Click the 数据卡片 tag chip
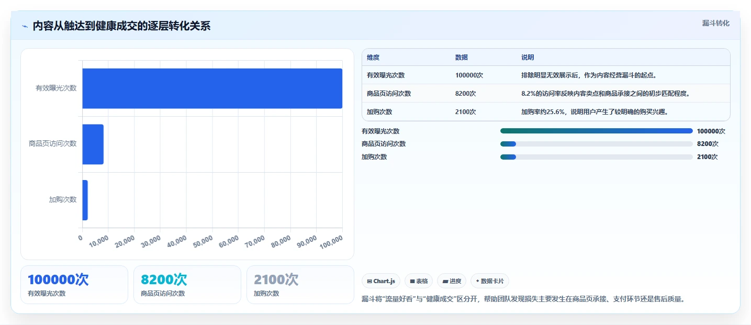This screenshot has height=325, width=751. [490, 281]
